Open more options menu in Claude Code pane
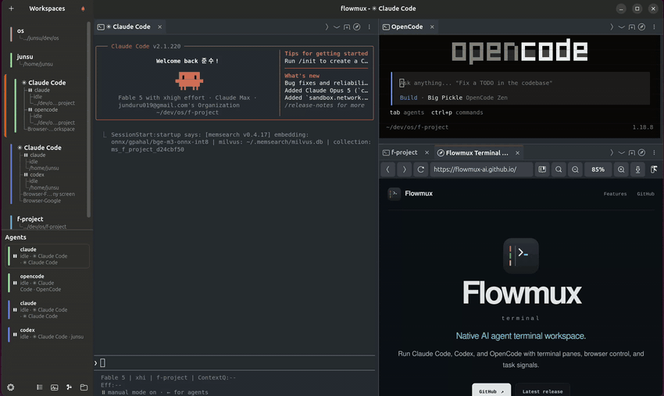Image resolution: width=664 pixels, height=396 pixels. pos(369,27)
